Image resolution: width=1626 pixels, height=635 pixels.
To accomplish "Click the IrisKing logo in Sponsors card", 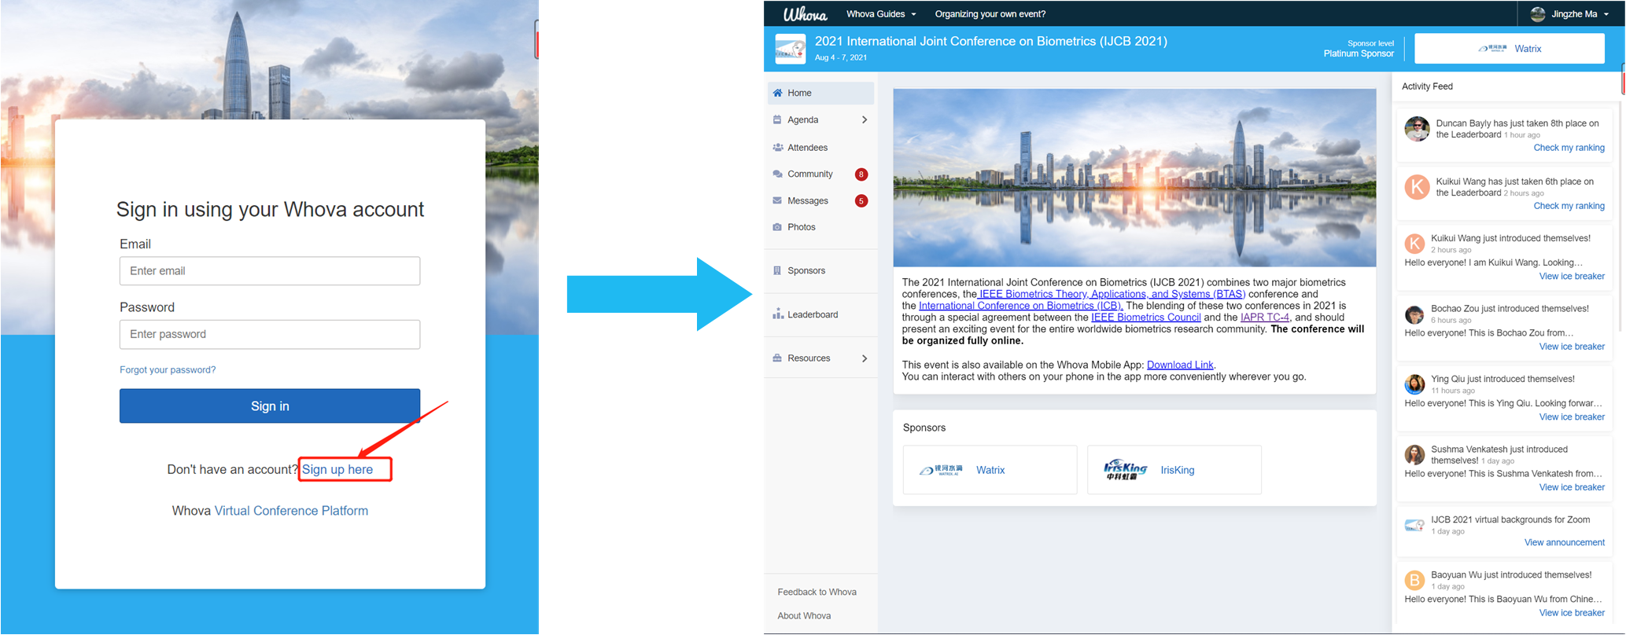I will pos(1126,470).
